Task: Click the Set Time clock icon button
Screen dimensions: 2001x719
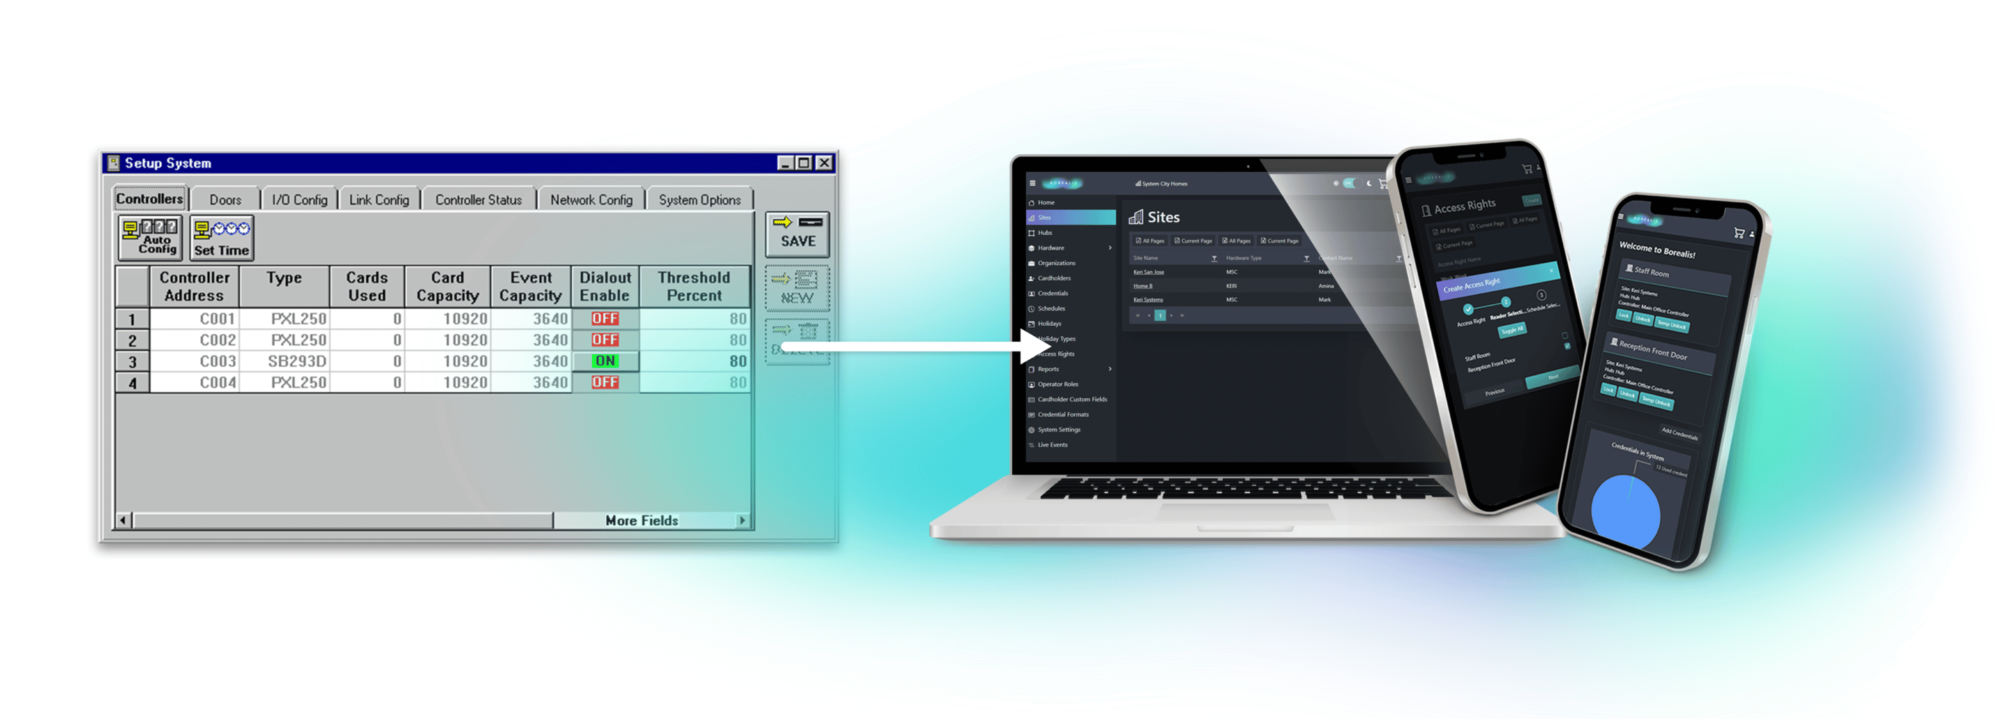Action: 222,237
